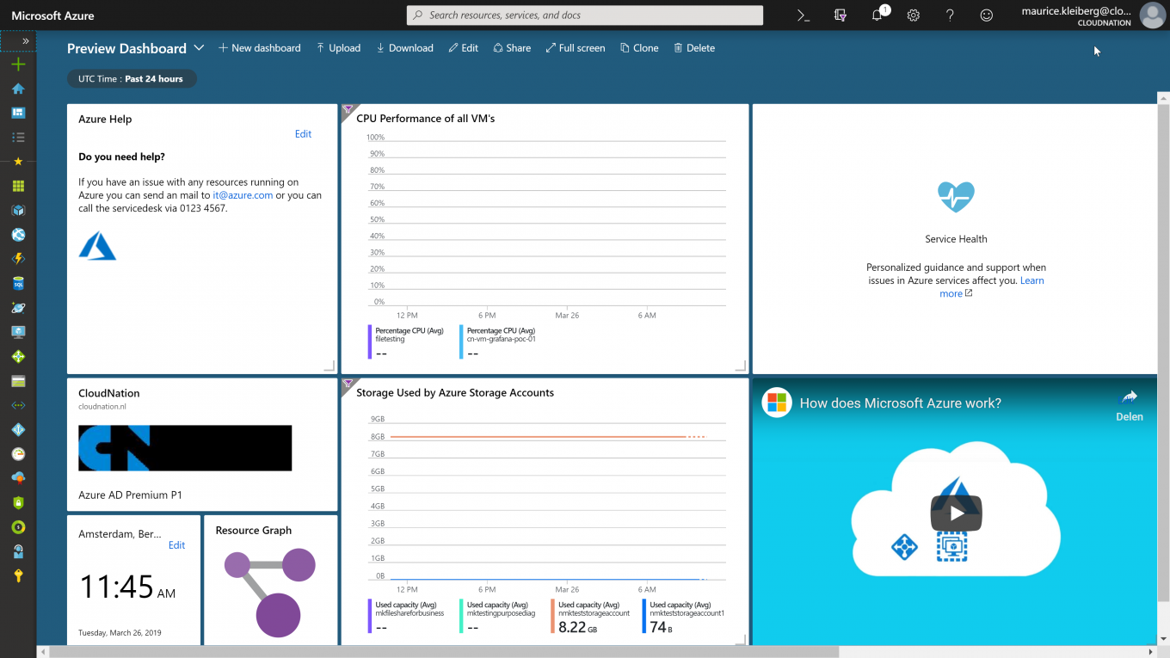This screenshot has height=658, width=1170.
Task: Click the Favorites star in the sidebar
Action: tap(18, 161)
